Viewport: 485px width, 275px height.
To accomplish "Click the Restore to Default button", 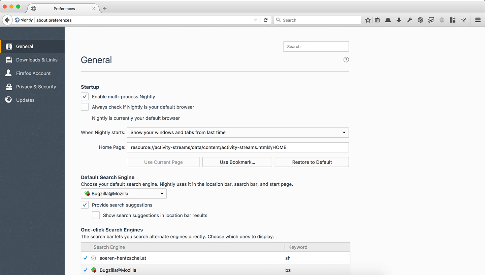I will coord(312,162).
